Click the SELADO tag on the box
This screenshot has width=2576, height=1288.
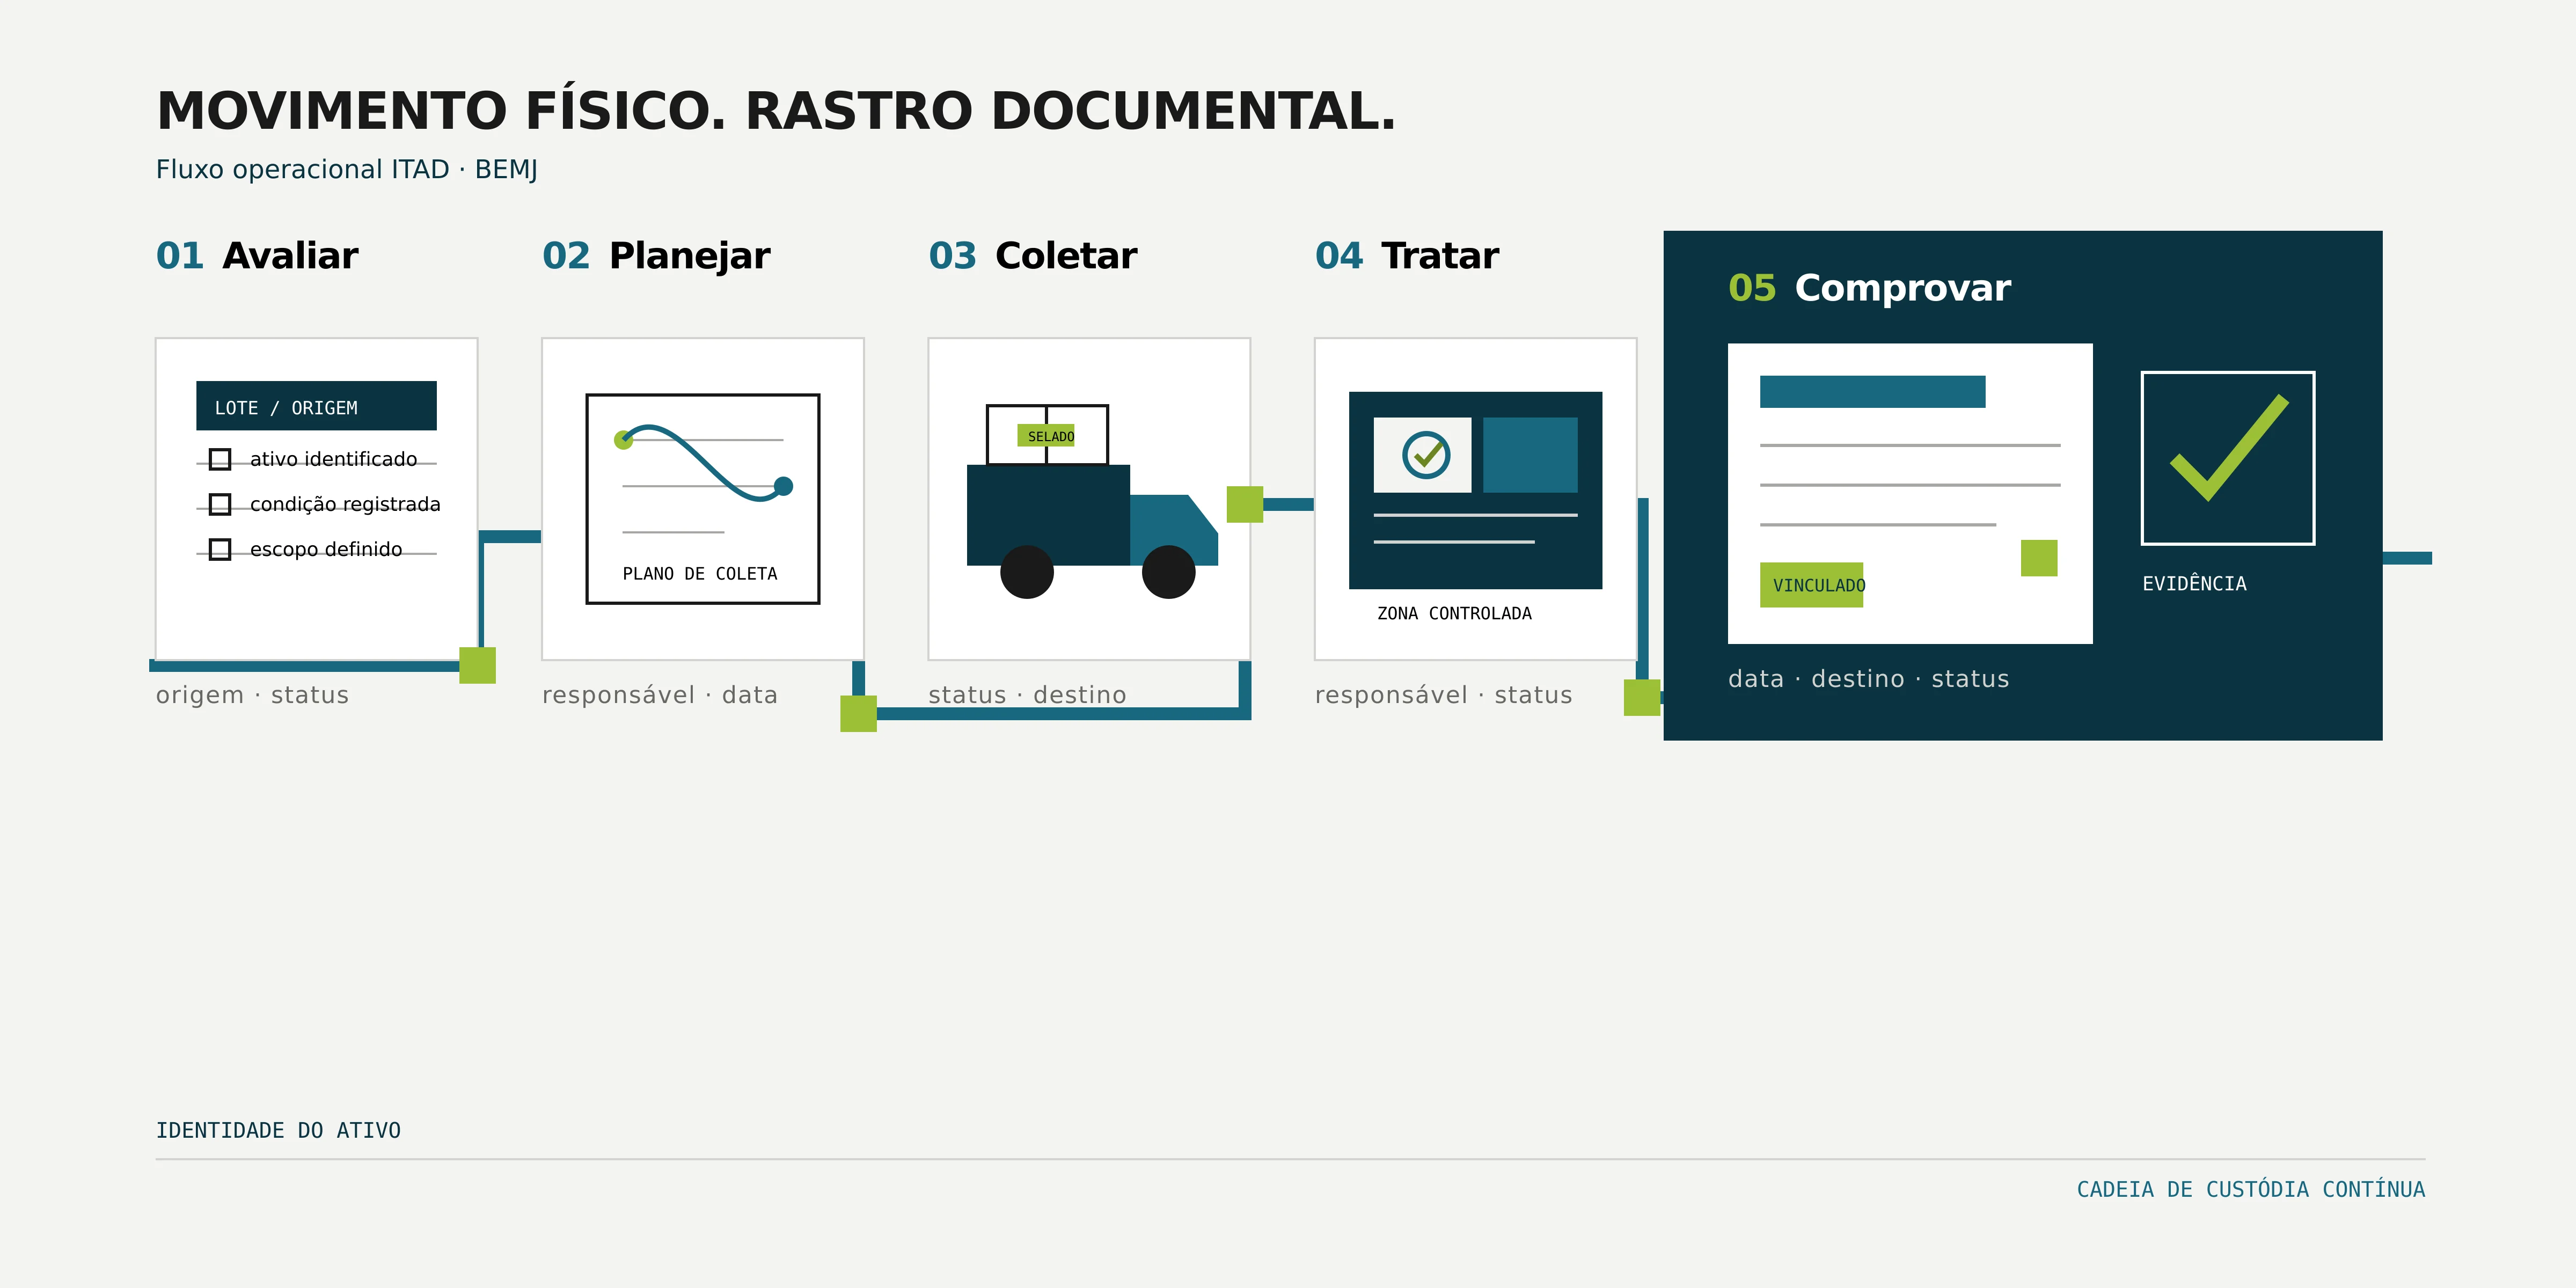1046,436
